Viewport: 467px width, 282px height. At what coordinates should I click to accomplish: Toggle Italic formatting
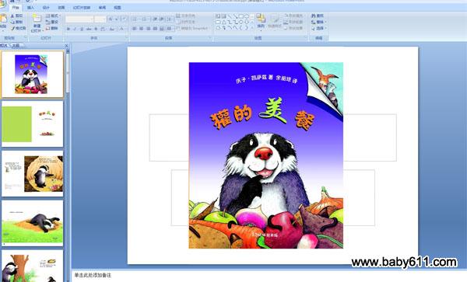pyautogui.click(x=75, y=29)
